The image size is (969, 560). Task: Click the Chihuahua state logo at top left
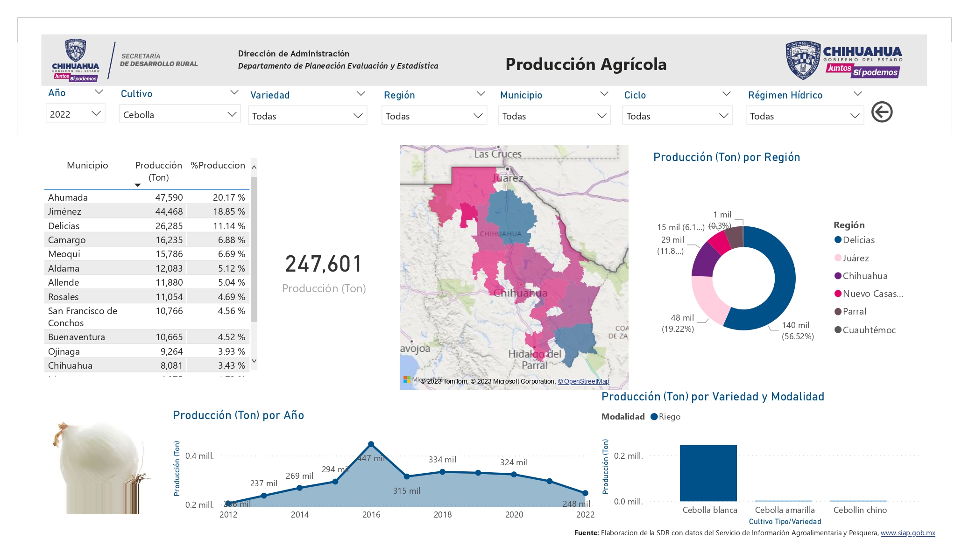[x=76, y=60]
